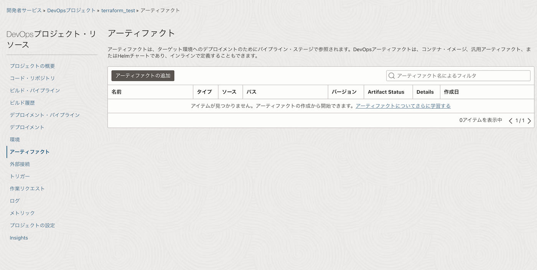Click the search magnifier icon in filter
537x270 pixels.
[x=392, y=76]
